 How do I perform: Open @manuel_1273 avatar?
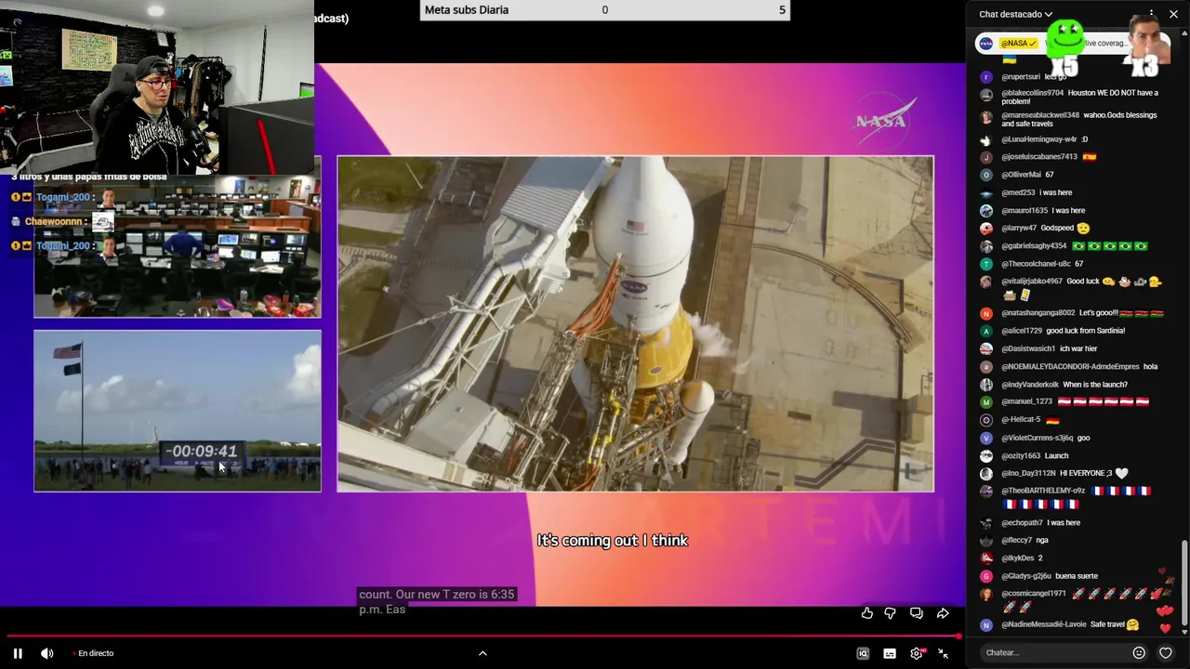[986, 401]
